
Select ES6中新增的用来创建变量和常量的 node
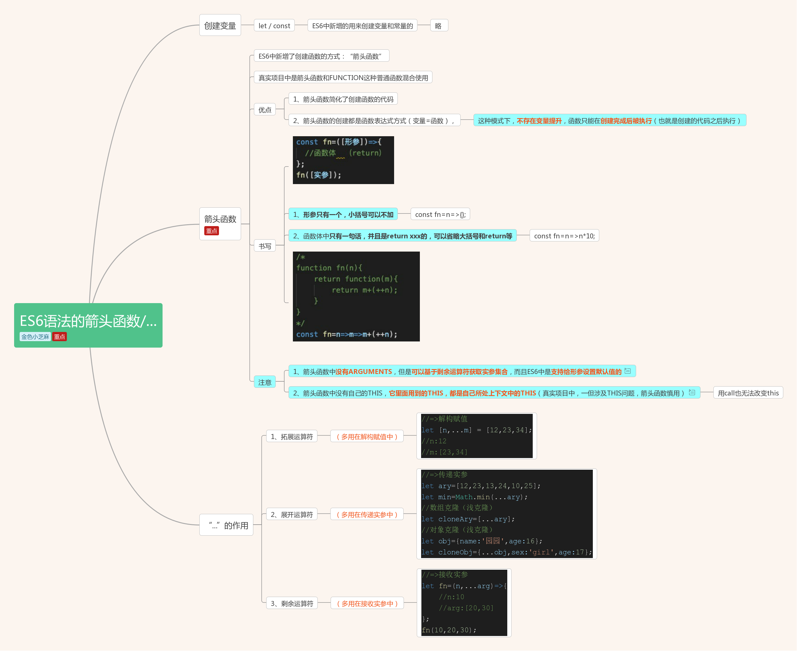(365, 26)
